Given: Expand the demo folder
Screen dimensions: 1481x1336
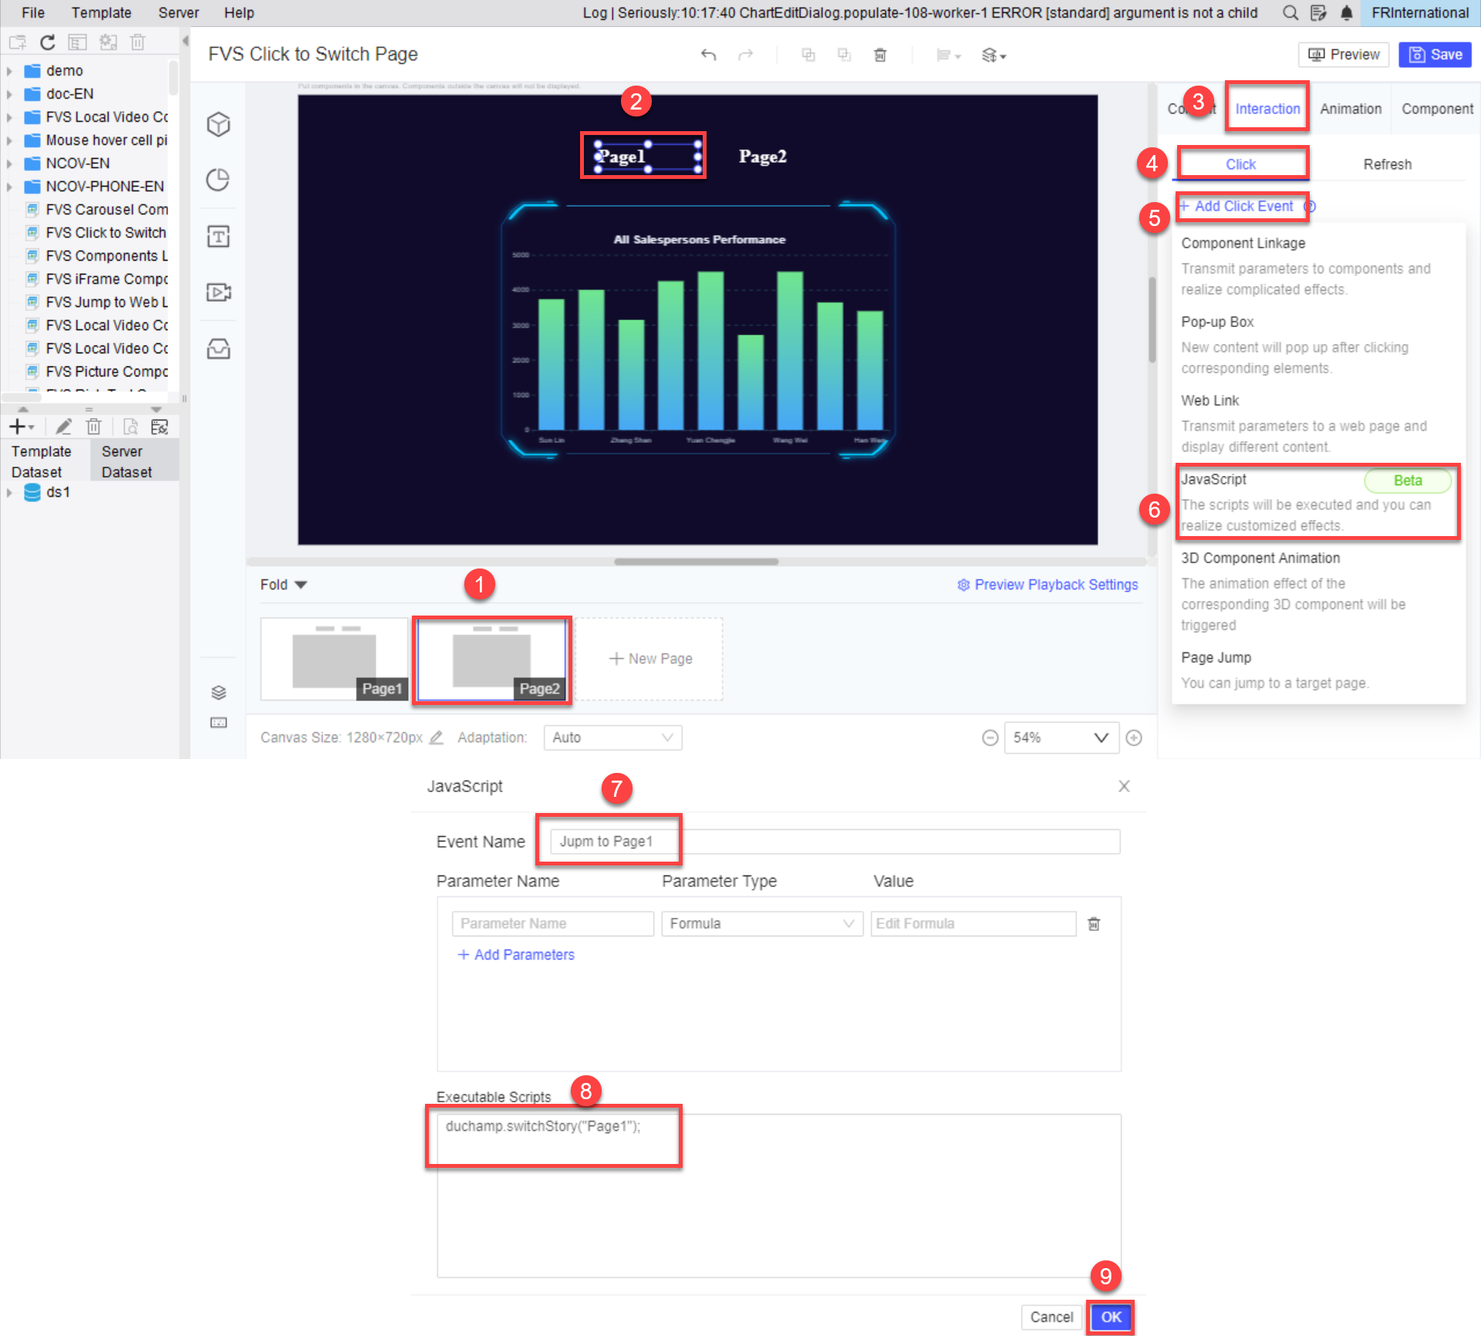Looking at the screenshot, I should point(10,70).
